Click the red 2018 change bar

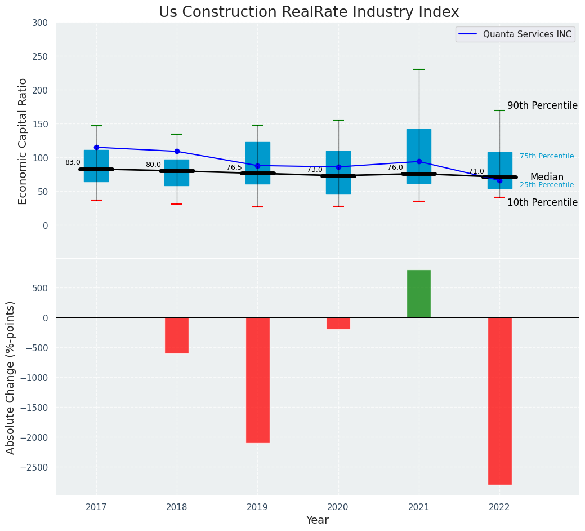coord(177,335)
